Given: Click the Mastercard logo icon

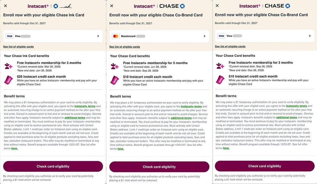Looking at the screenshot, I should pyautogui.click(x=116, y=36).
